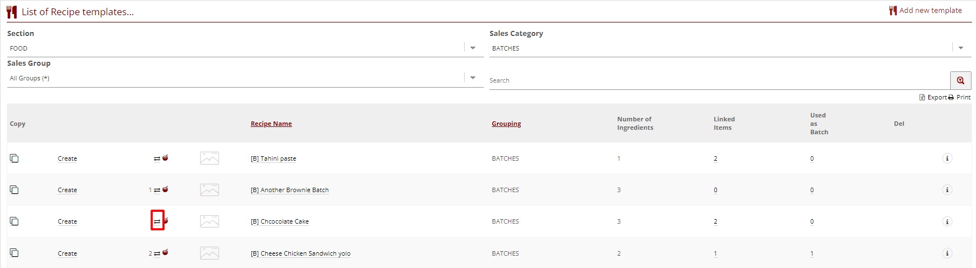Click swap arrows icon for Tahini paste

tap(157, 158)
